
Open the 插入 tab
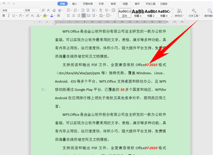pos(74,4)
